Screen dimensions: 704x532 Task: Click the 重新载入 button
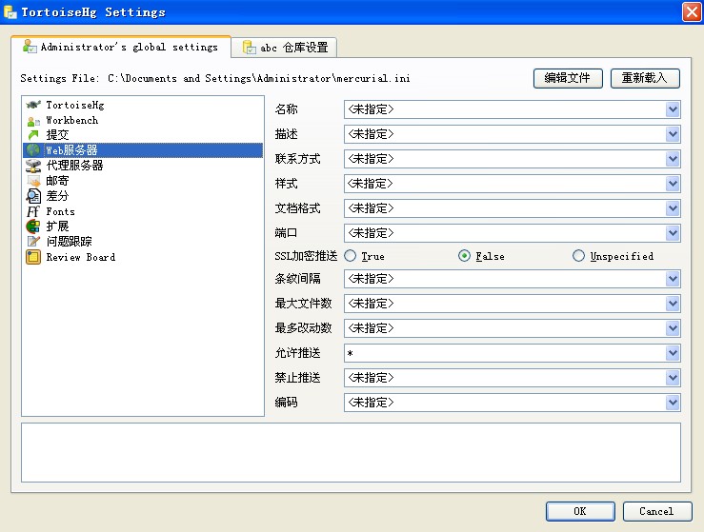click(645, 78)
